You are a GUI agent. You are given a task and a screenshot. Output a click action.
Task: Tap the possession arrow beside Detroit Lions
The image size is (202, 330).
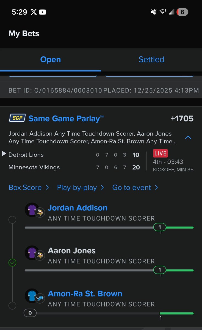tap(4, 154)
